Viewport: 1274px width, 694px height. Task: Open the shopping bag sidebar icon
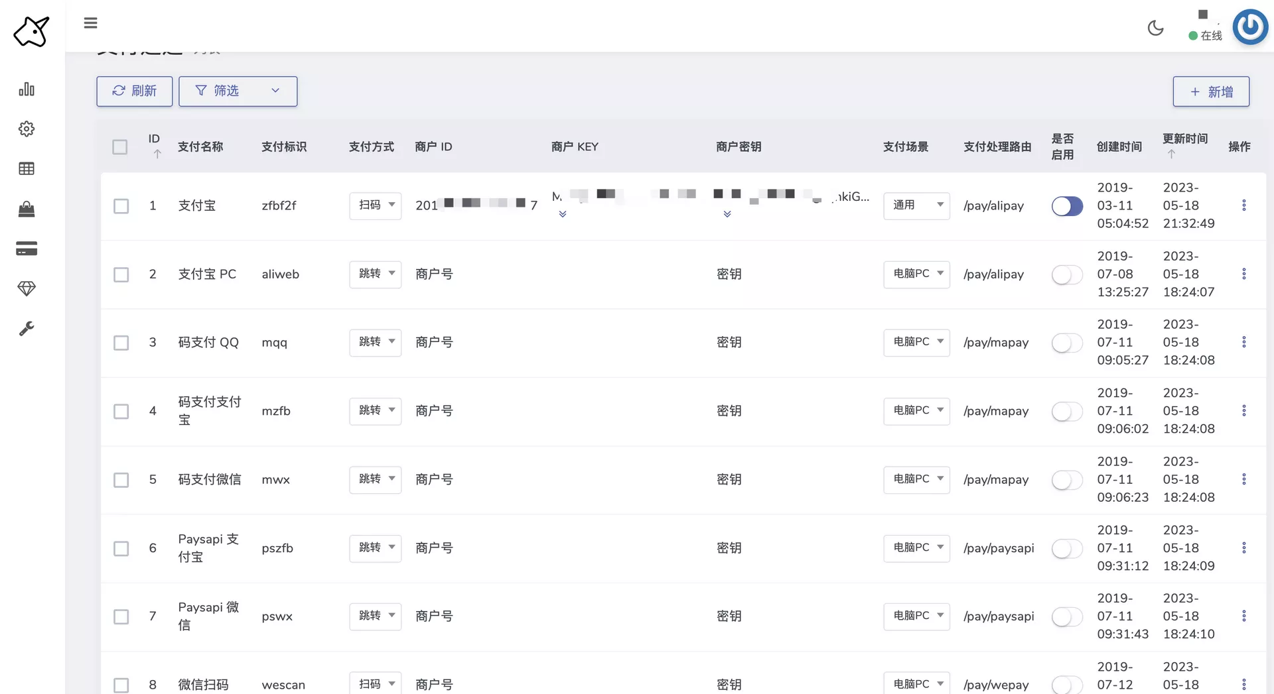pos(27,209)
